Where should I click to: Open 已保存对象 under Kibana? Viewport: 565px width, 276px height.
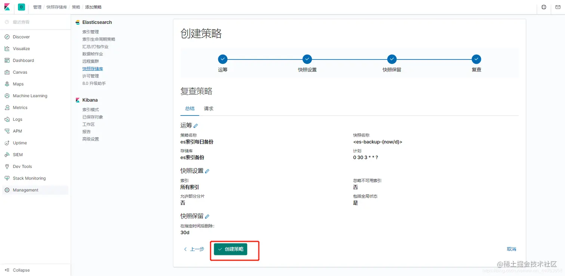click(x=93, y=117)
